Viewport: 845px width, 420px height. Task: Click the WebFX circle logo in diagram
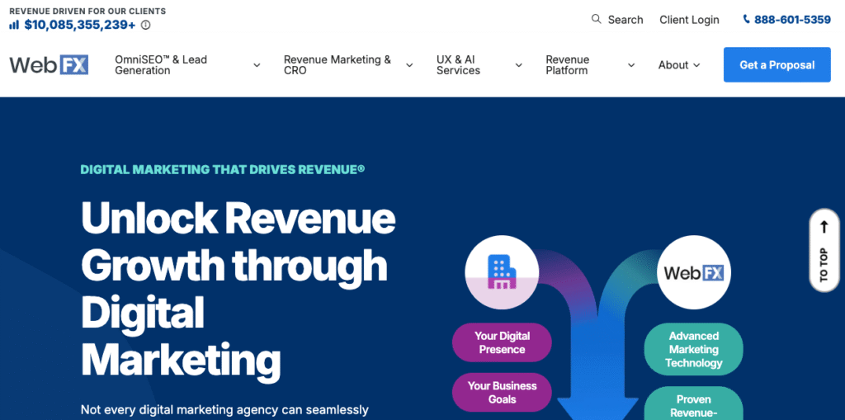click(693, 272)
